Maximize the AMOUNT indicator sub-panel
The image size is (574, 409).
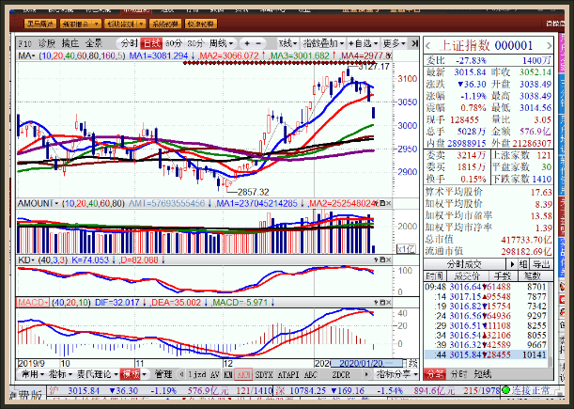pyautogui.click(x=382, y=203)
